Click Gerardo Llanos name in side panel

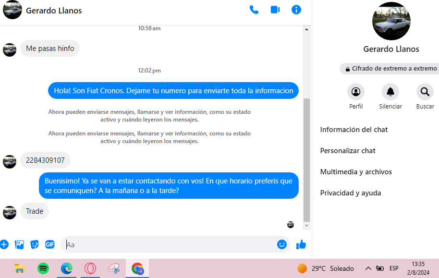coord(391,49)
